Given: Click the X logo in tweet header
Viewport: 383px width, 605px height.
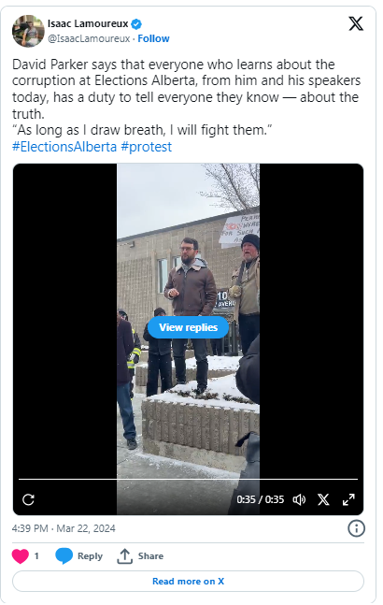Looking at the screenshot, I should [356, 23].
